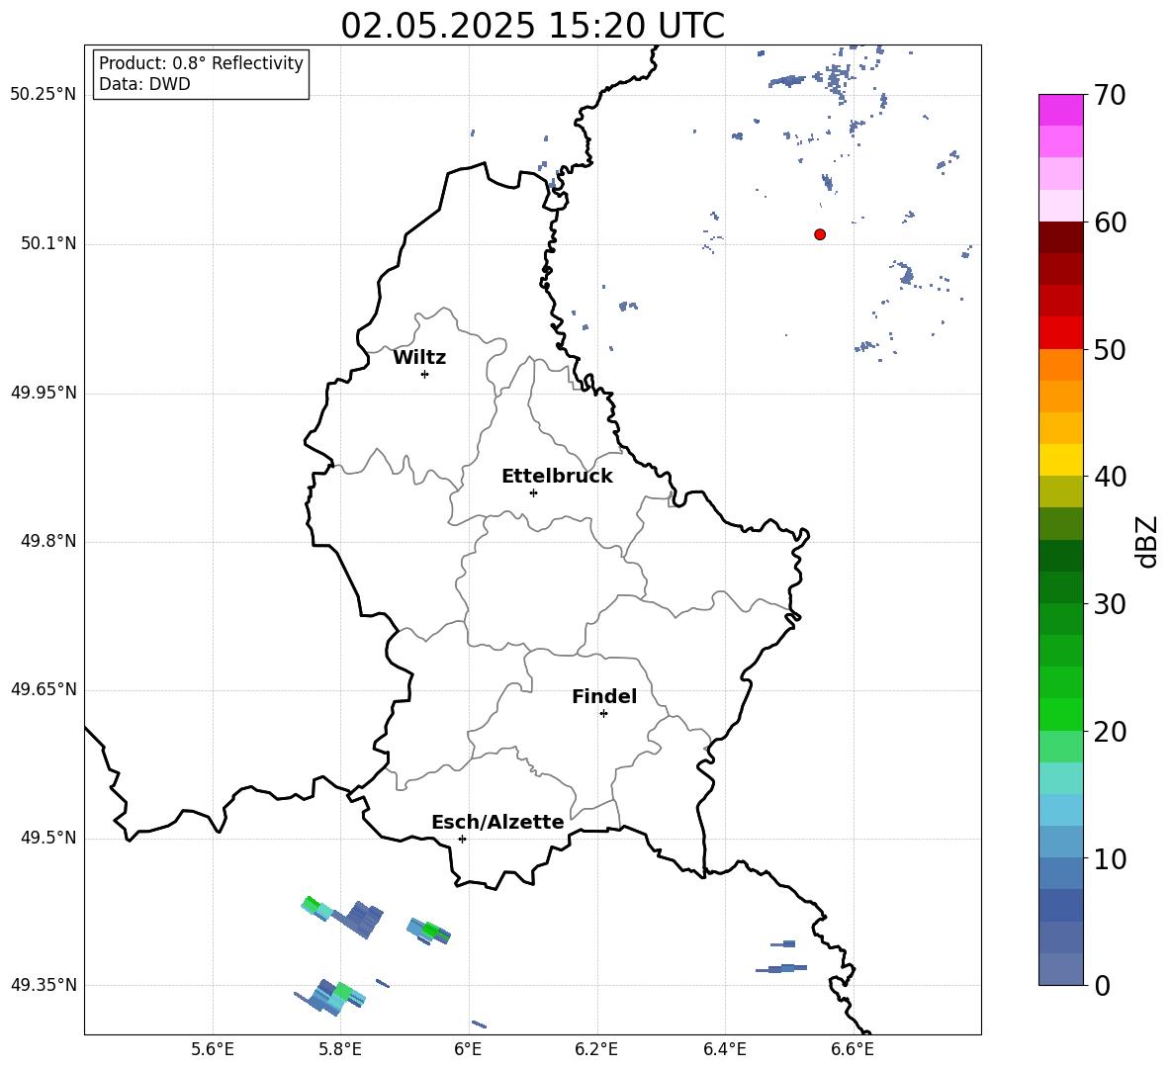The image size is (1171, 1069).
Task: Click the Esch/Alzette station cross marker
Action: 462,839
